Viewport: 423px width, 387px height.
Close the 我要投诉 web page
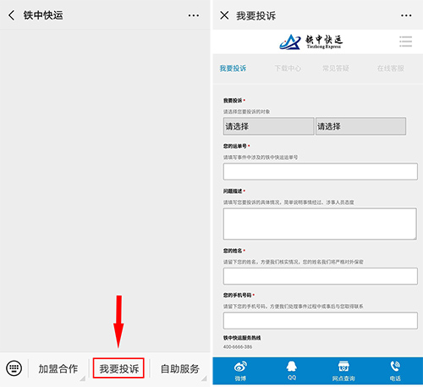224,15
